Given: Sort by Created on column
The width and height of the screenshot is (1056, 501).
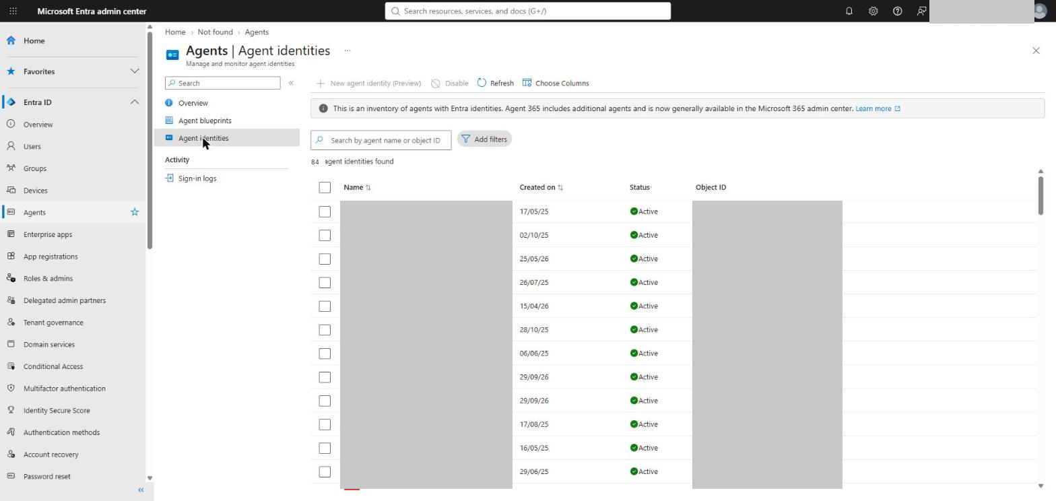Looking at the screenshot, I should coord(541,187).
